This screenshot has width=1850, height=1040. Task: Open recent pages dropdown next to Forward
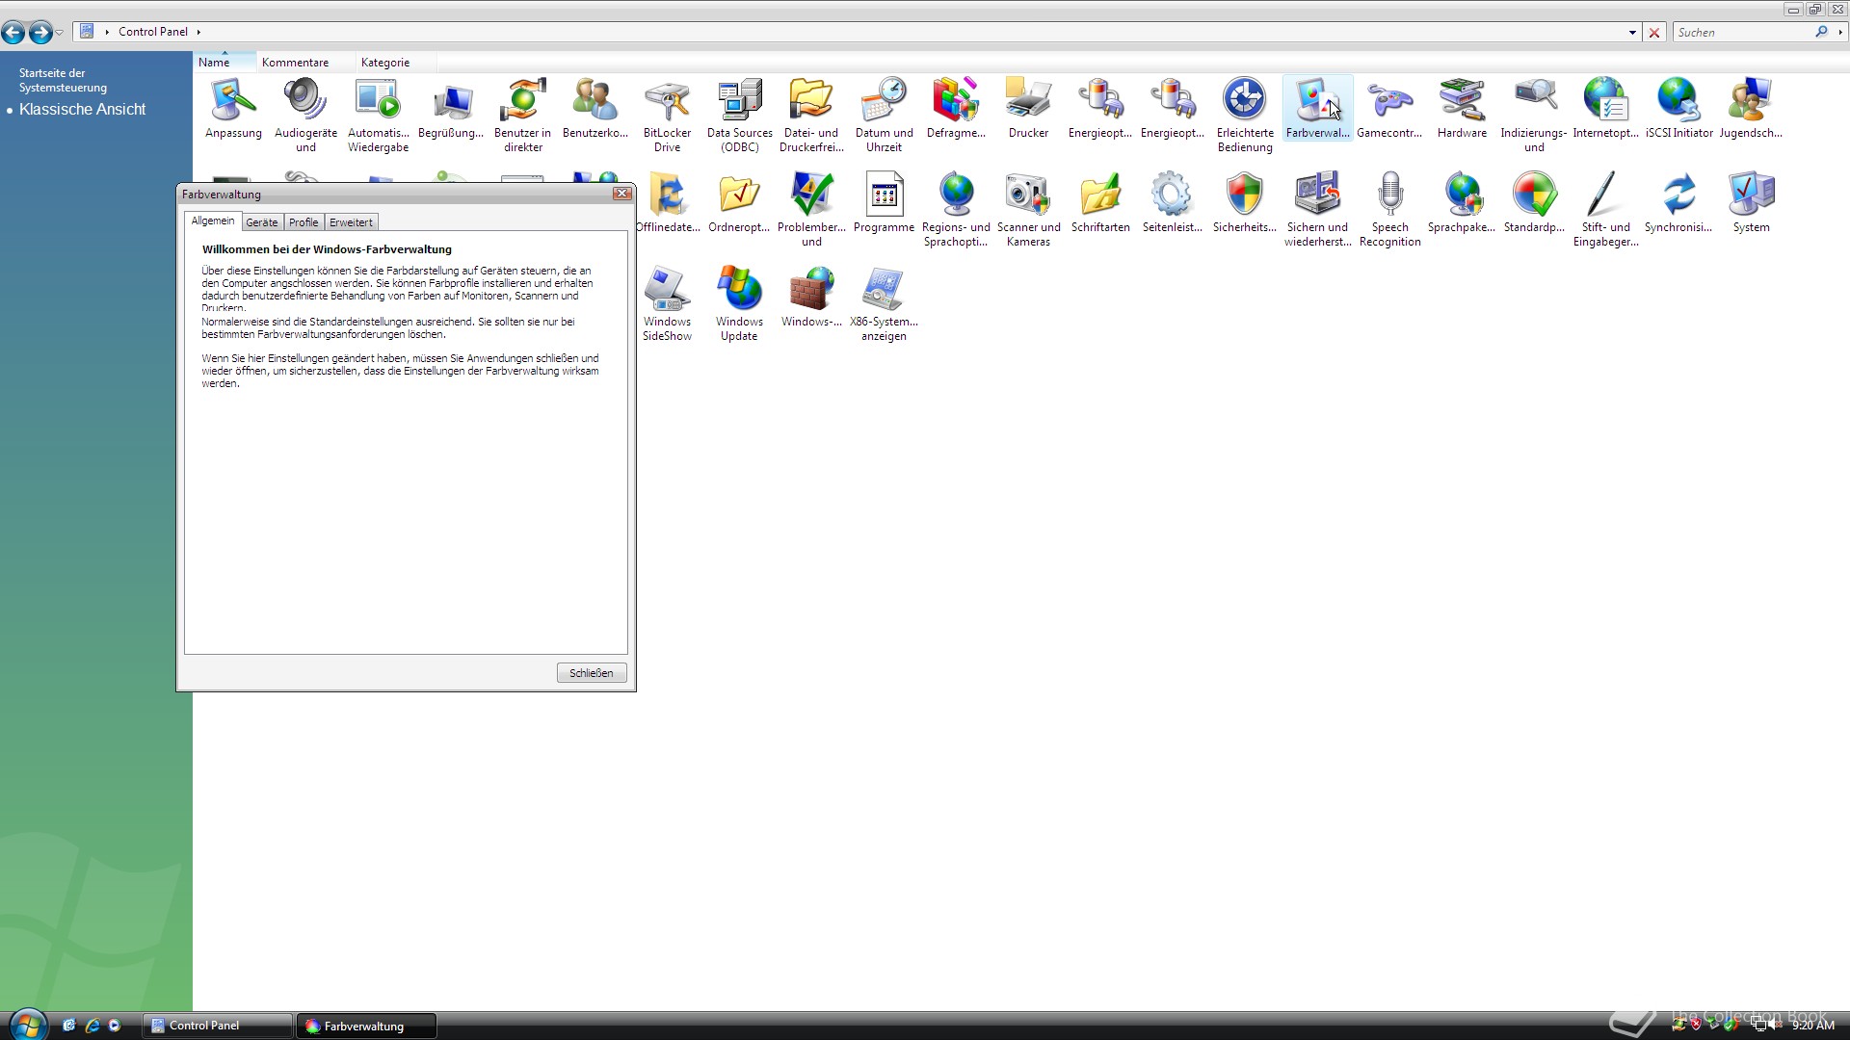tap(60, 33)
